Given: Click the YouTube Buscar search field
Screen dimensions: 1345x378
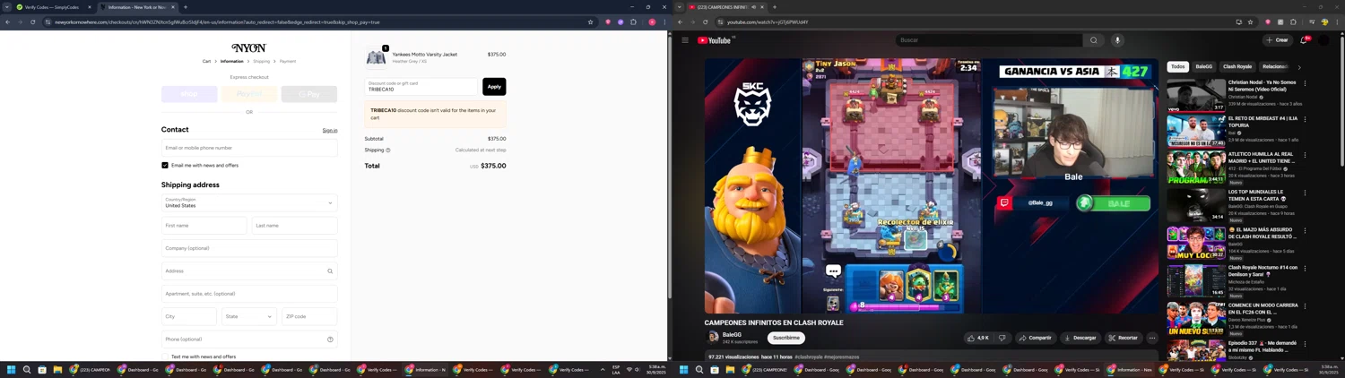Looking at the screenshot, I should (x=989, y=40).
